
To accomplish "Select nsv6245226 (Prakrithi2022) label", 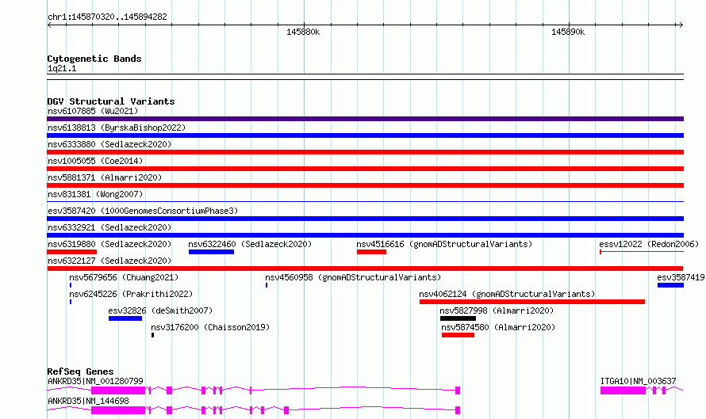I will [x=131, y=294].
